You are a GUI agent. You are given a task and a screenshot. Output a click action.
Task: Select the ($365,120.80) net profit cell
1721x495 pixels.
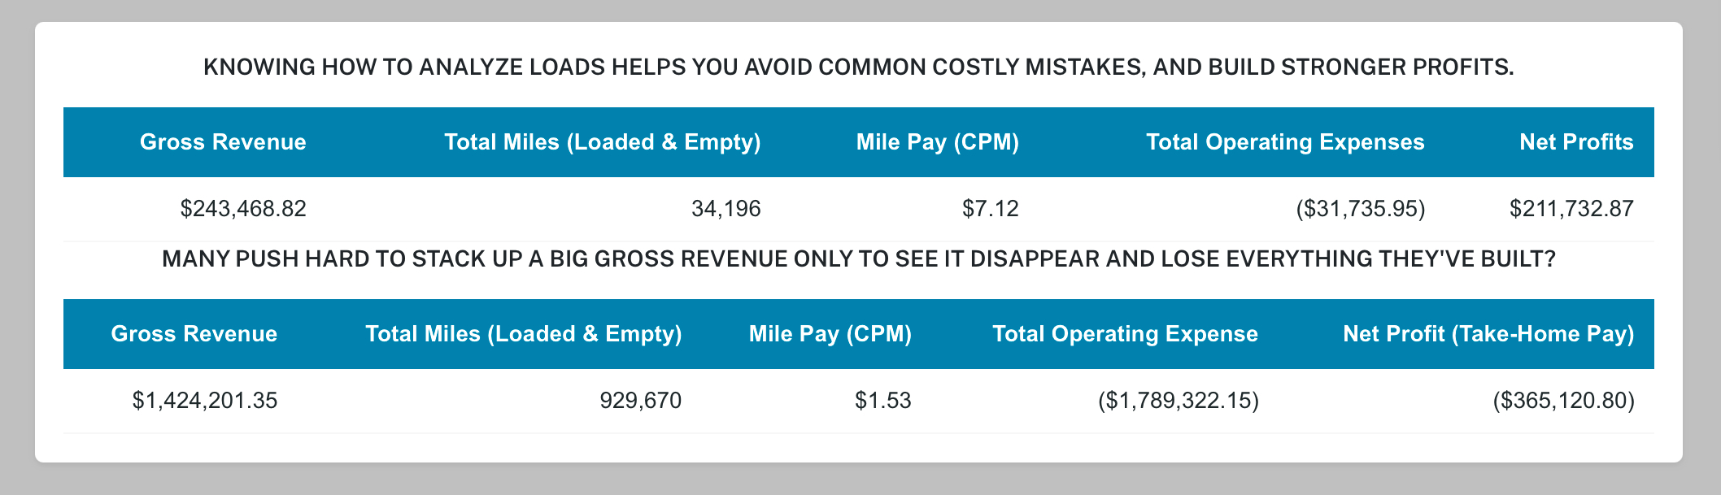coord(1563,401)
